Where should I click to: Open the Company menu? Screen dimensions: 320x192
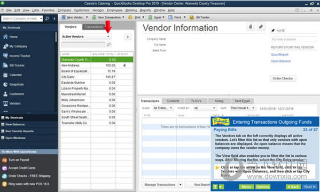[64, 10]
